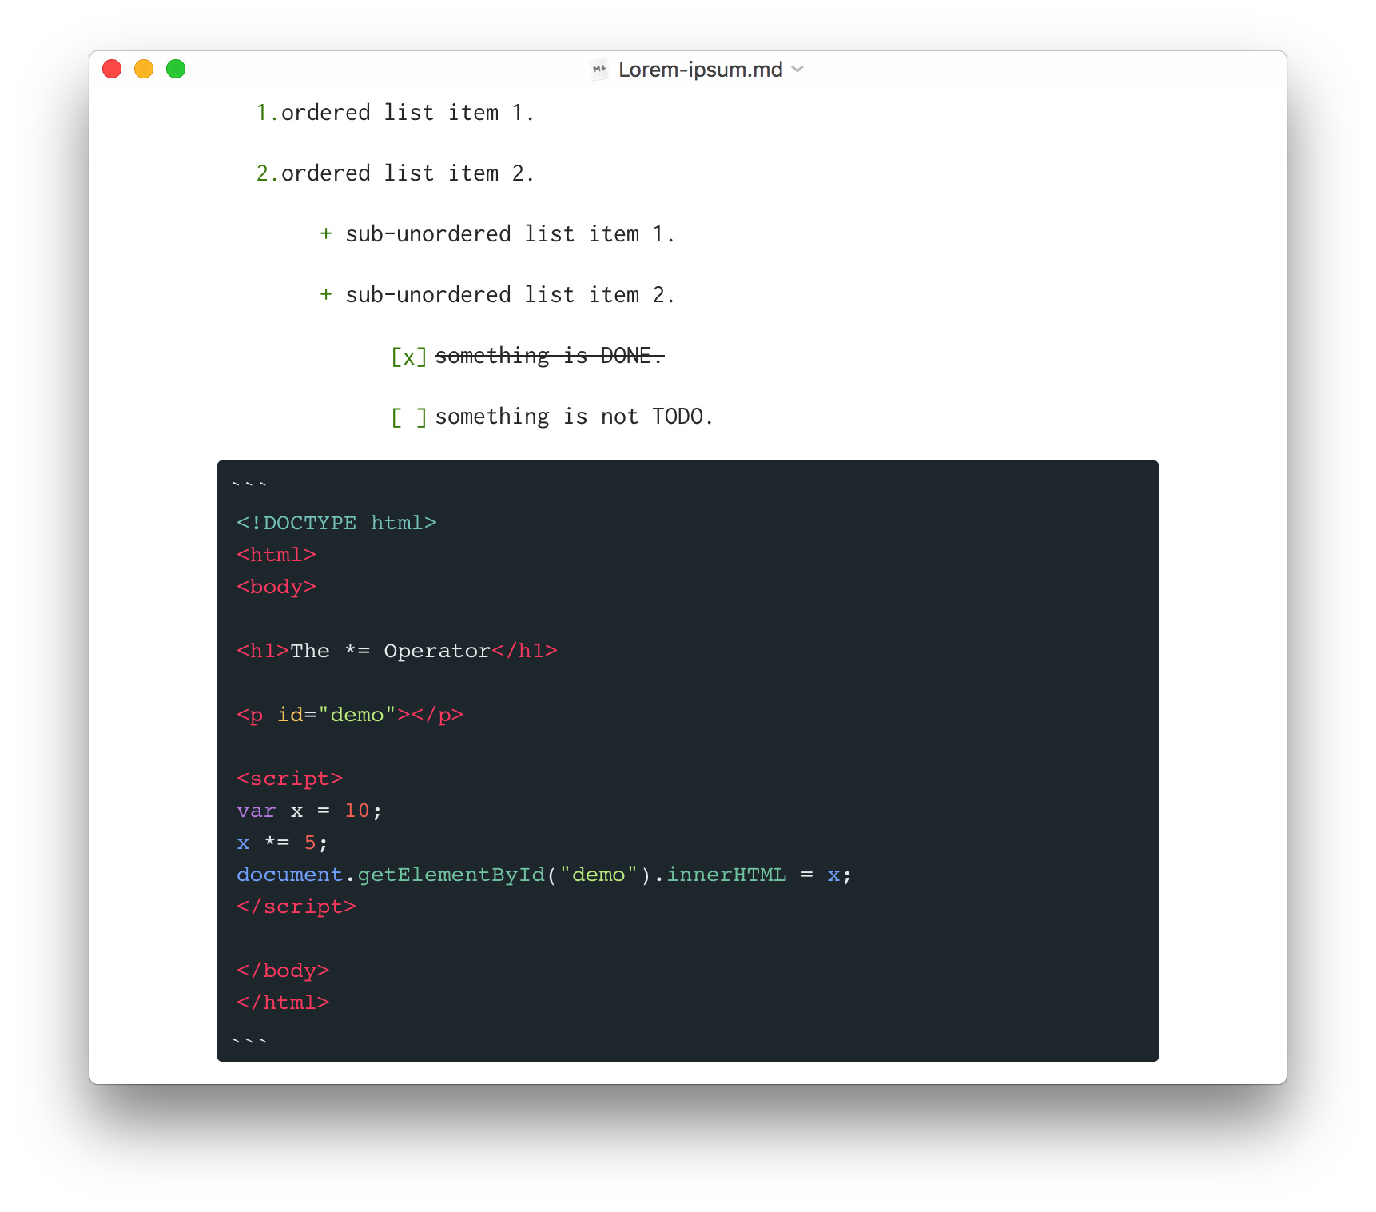Click the green '1.' list number marker
Screen dimensions: 1376x1212
[267, 113]
